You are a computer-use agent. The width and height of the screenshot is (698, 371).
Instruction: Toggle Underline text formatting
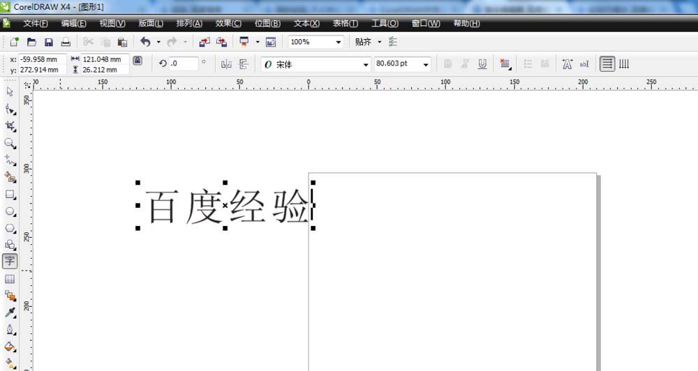pos(482,64)
